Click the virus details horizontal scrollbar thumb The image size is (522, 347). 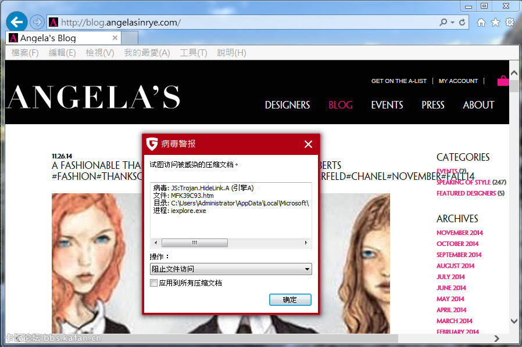pos(195,243)
